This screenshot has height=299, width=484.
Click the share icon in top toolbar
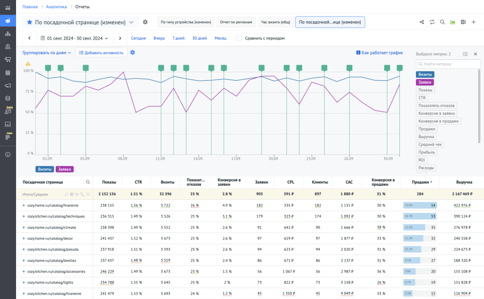pyautogui.click(x=422, y=22)
